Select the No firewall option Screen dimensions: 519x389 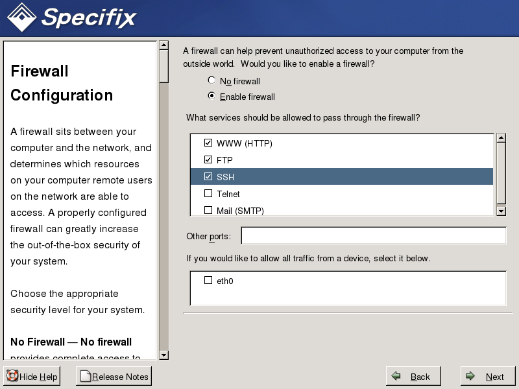(x=211, y=81)
